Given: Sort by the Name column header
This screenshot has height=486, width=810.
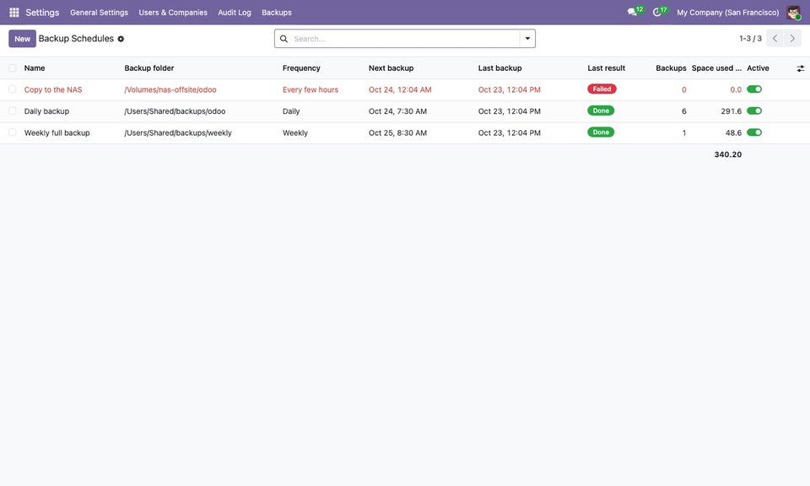Looking at the screenshot, I should [35, 68].
